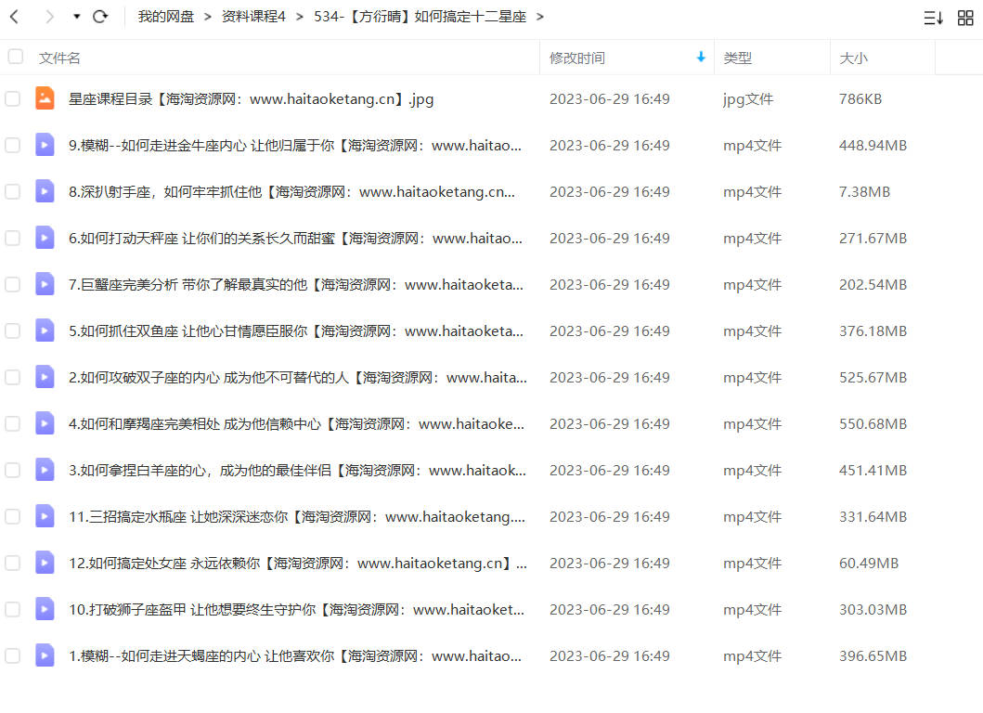Tick checkbox for 2.如何攻破双子座 video
This screenshot has height=713, width=983.
pos(13,378)
